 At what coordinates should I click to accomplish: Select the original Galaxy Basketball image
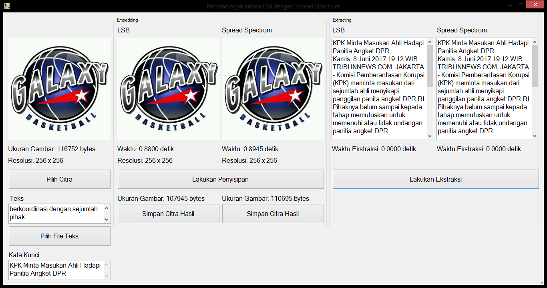point(59,89)
